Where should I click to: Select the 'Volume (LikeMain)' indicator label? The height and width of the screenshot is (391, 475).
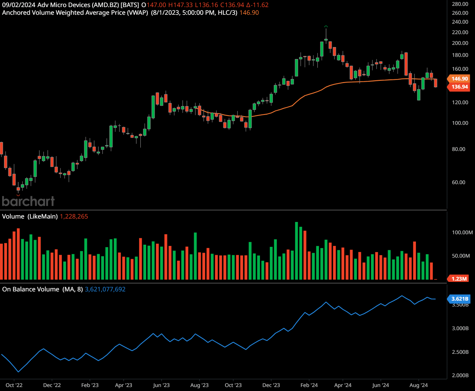click(30, 216)
